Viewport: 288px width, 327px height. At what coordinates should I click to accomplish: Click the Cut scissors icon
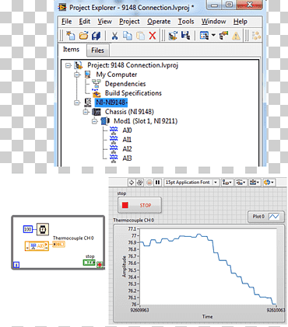click(x=114, y=36)
